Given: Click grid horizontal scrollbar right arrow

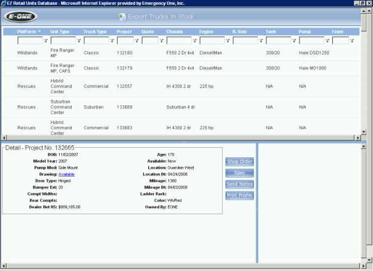Looking at the screenshot, I should pos(358,138).
